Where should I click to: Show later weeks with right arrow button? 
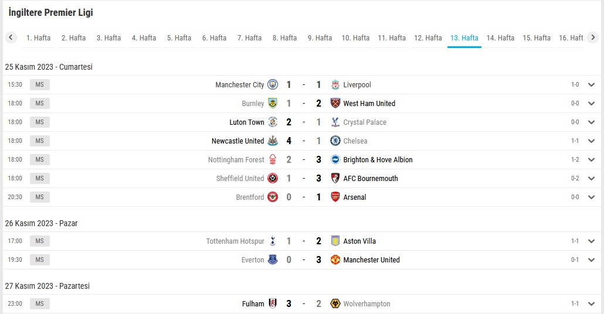(593, 37)
